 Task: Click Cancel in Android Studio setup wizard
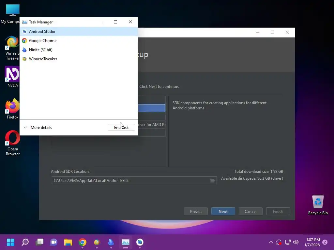pos(250,212)
